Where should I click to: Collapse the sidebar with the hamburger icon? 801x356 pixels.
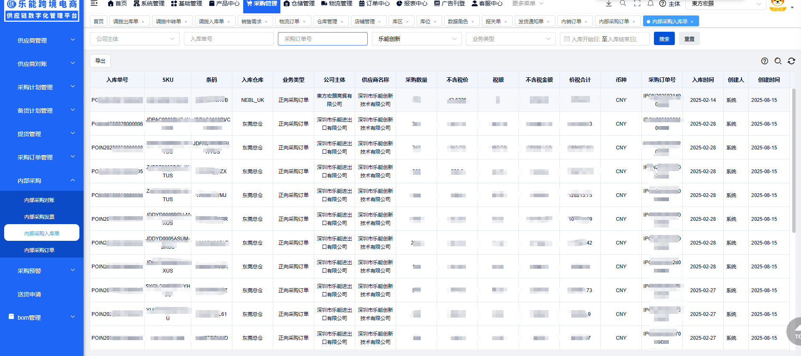[94, 3]
